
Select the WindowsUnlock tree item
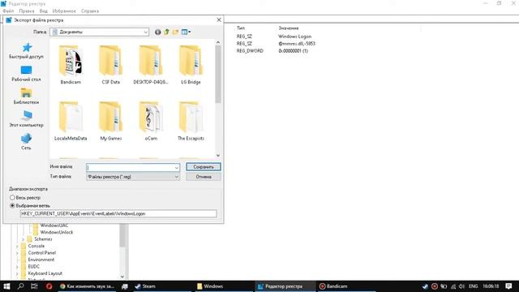coord(57,232)
